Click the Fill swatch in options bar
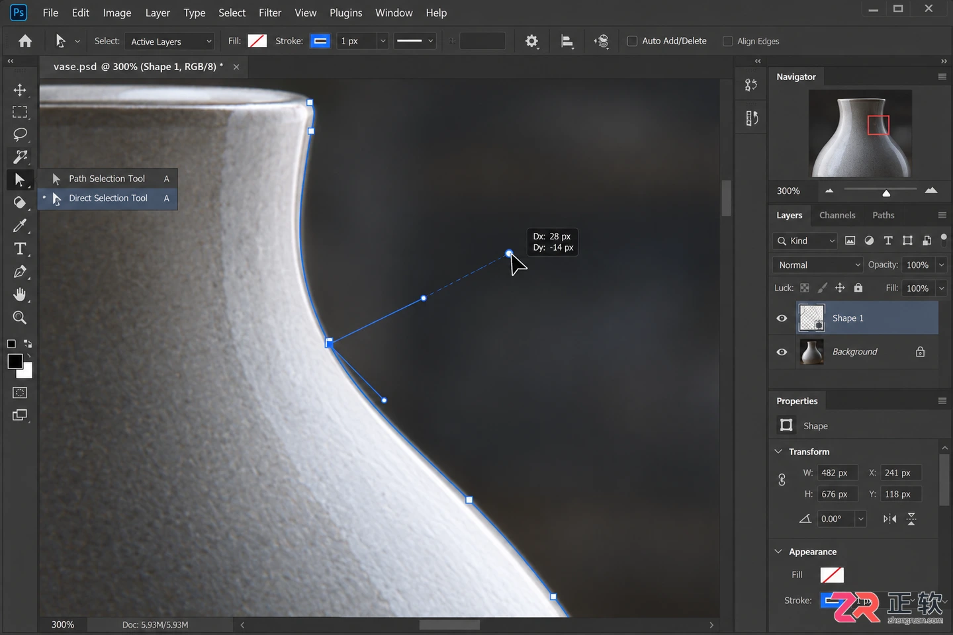Viewport: 953px width, 635px height. point(257,41)
